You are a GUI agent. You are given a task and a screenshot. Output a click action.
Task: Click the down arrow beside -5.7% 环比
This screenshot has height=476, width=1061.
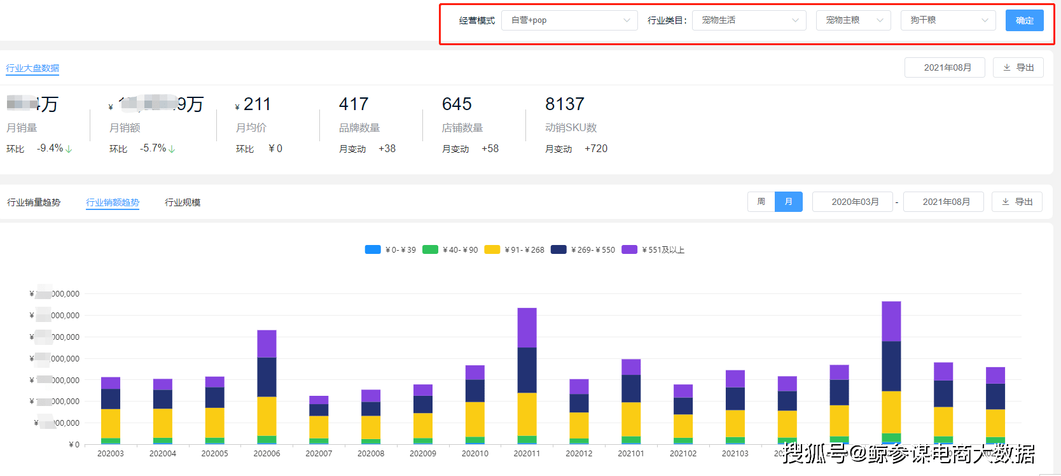tap(172, 149)
